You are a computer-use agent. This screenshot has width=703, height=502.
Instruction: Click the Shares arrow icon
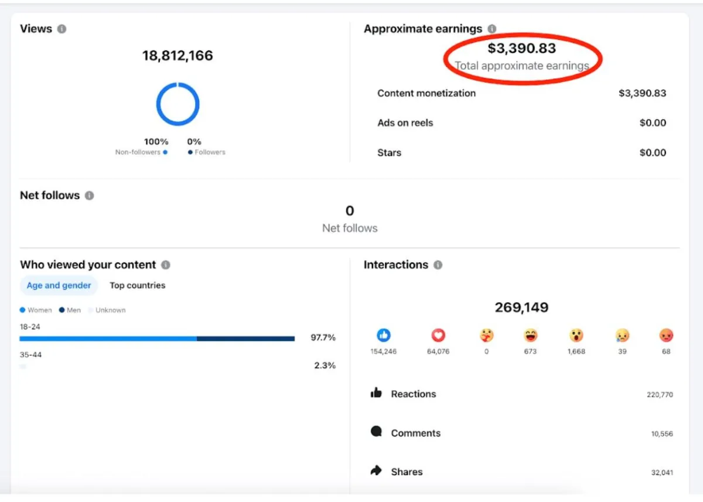376,471
